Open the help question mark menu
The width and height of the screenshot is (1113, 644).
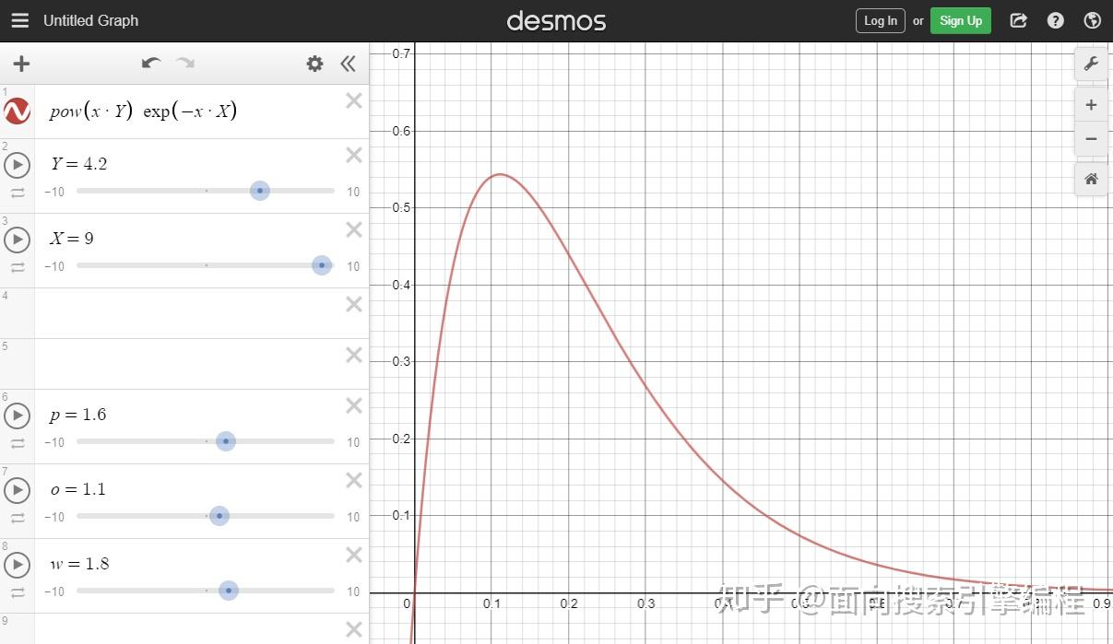coord(1056,20)
